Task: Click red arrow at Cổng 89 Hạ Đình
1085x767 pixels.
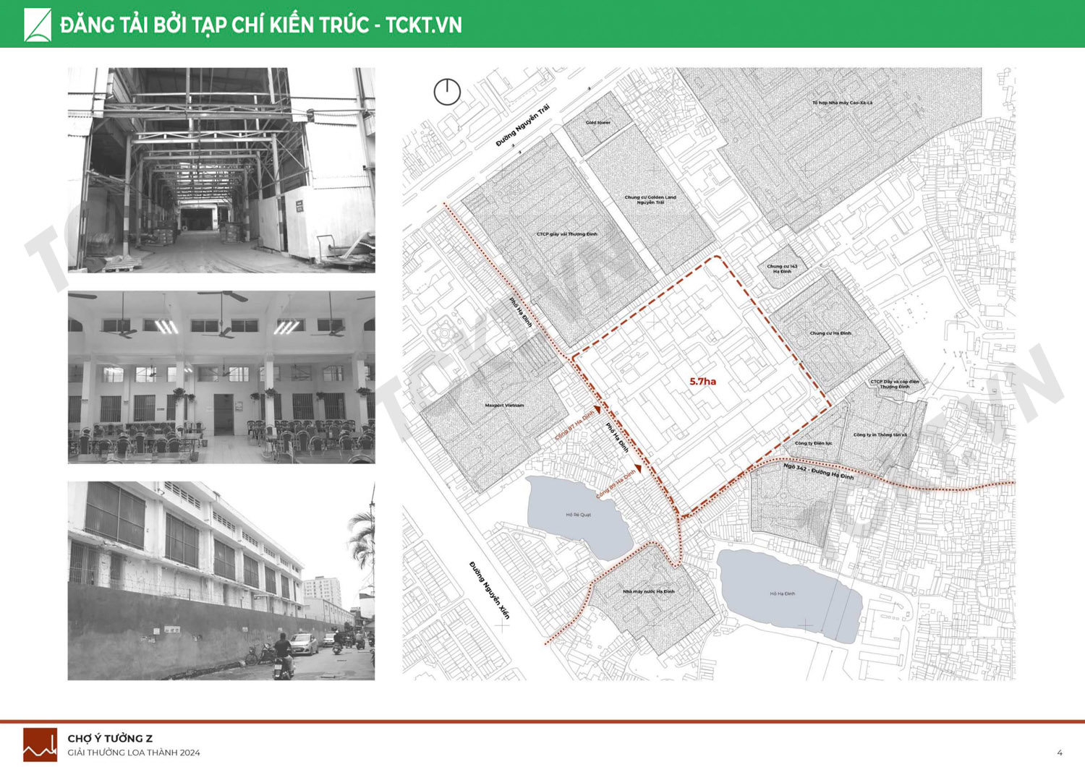Action: click(638, 468)
